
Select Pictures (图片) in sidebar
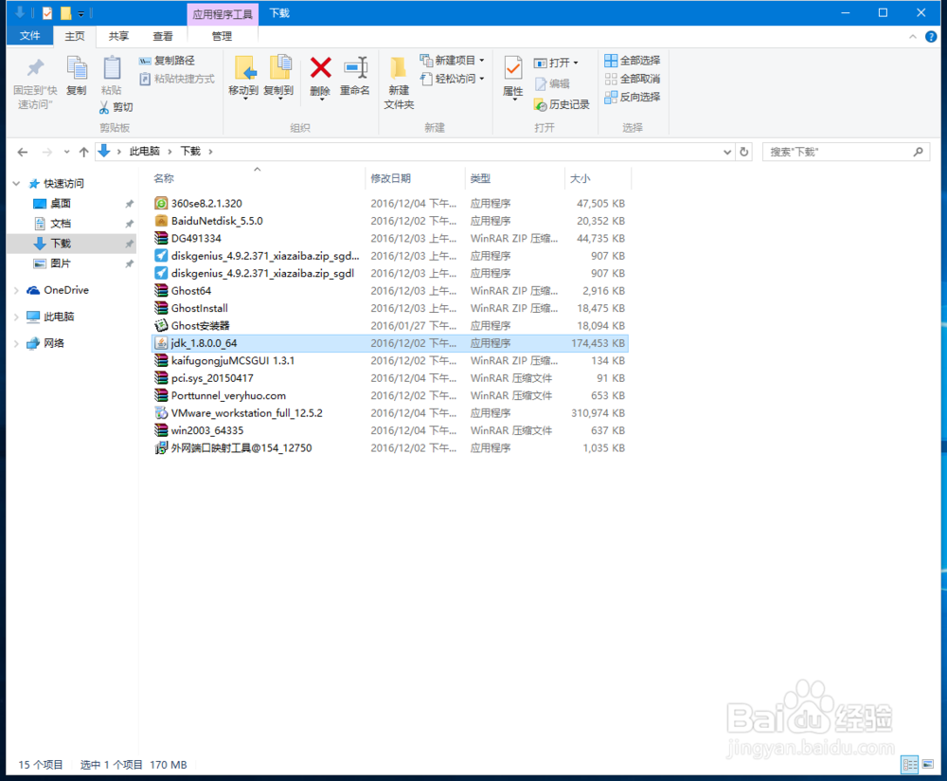(x=61, y=263)
